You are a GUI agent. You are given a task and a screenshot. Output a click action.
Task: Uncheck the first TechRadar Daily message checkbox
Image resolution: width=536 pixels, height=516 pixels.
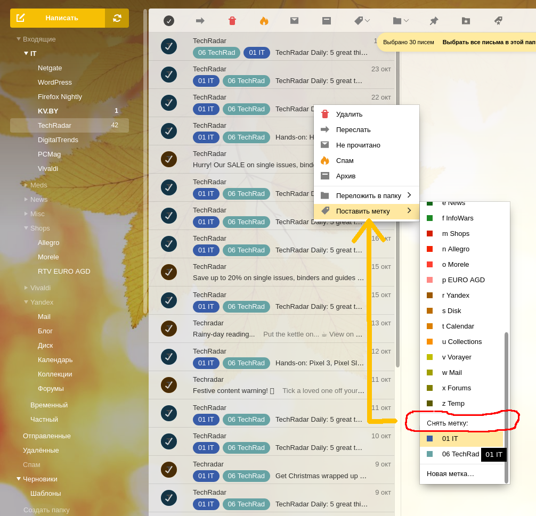coord(169,46)
